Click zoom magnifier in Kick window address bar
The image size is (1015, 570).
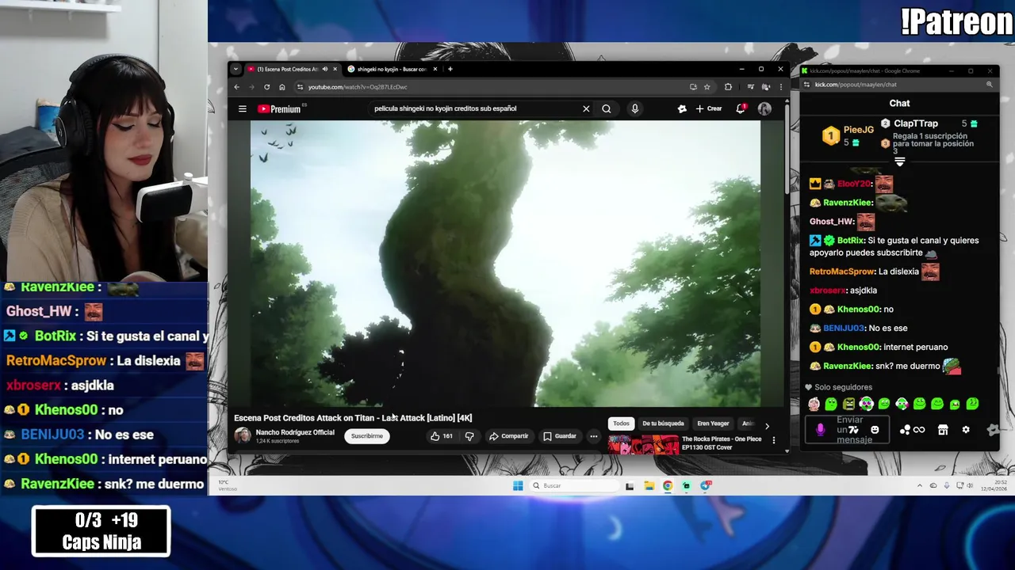[x=990, y=85]
